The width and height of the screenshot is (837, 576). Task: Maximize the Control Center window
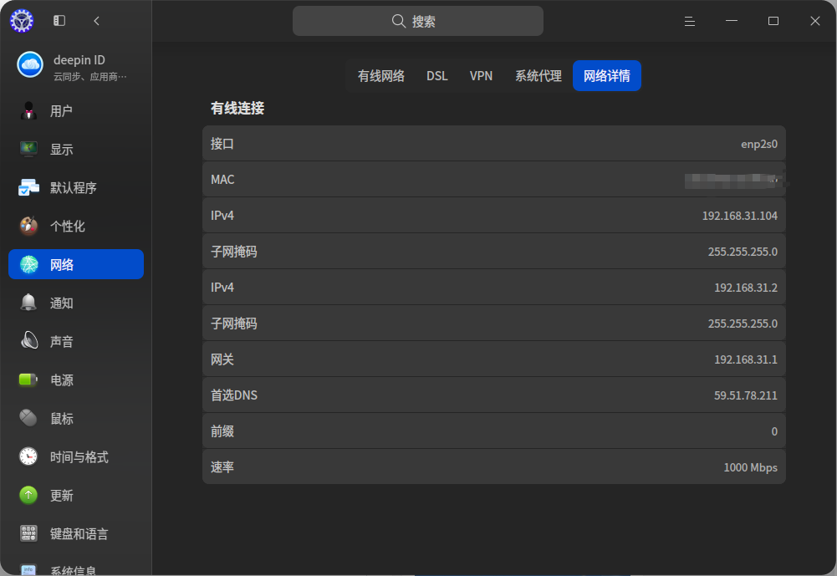pos(773,21)
